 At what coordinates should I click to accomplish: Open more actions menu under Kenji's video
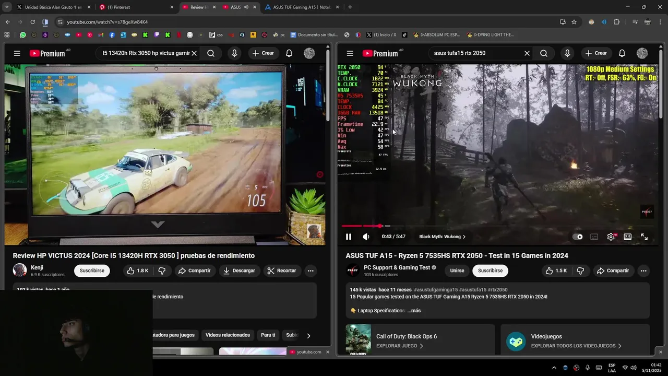(311, 271)
